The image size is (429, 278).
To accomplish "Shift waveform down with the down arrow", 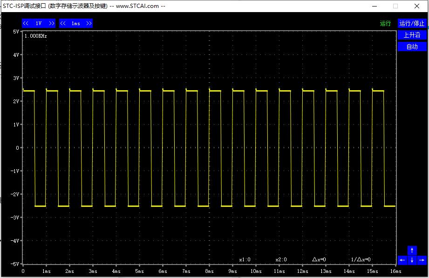I will pyautogui.click(x=412, y=260).
